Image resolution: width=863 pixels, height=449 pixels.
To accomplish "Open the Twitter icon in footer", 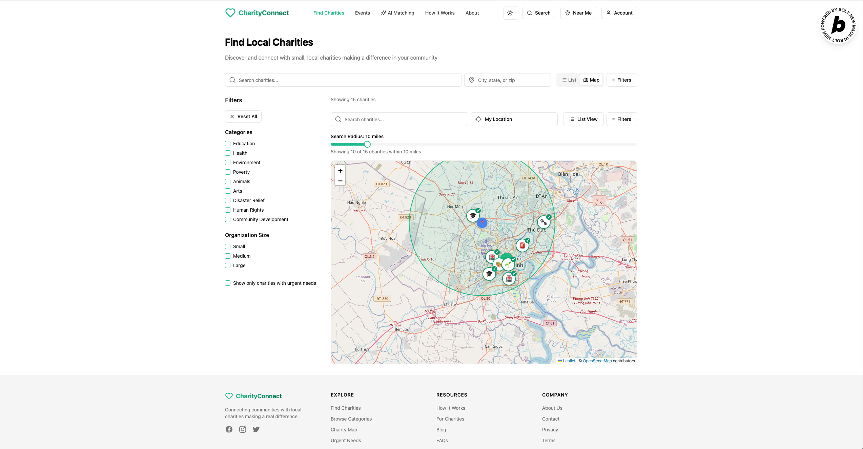I will coord(256,429).
